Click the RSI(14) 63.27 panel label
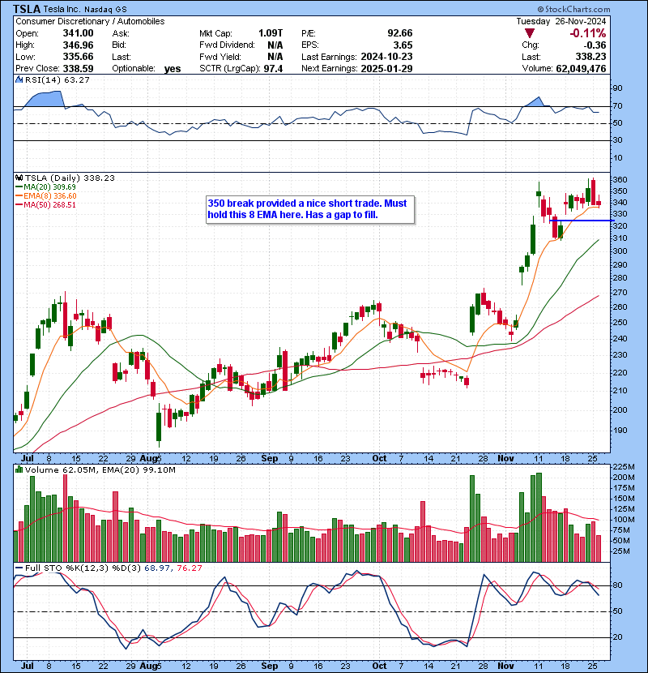648x673 pixels. 57,79
